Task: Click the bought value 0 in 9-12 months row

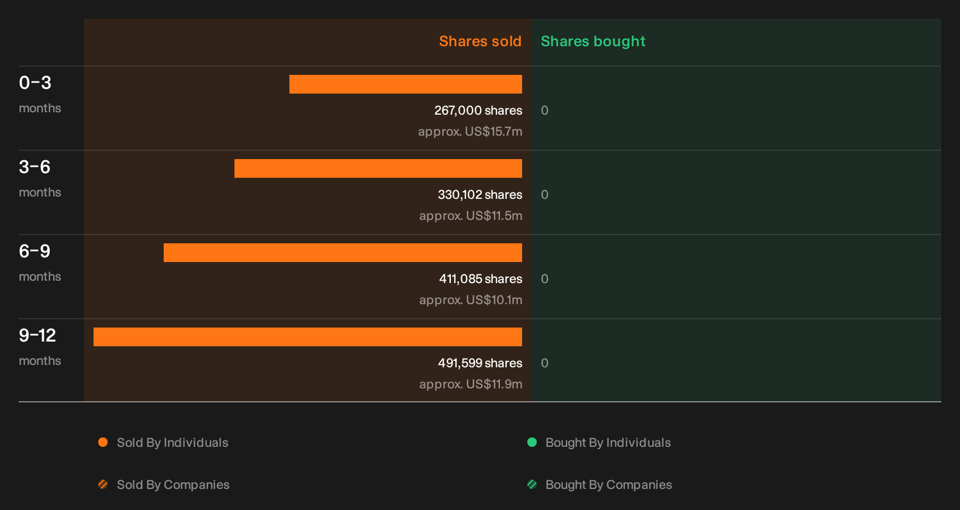Action: point(544,363)
